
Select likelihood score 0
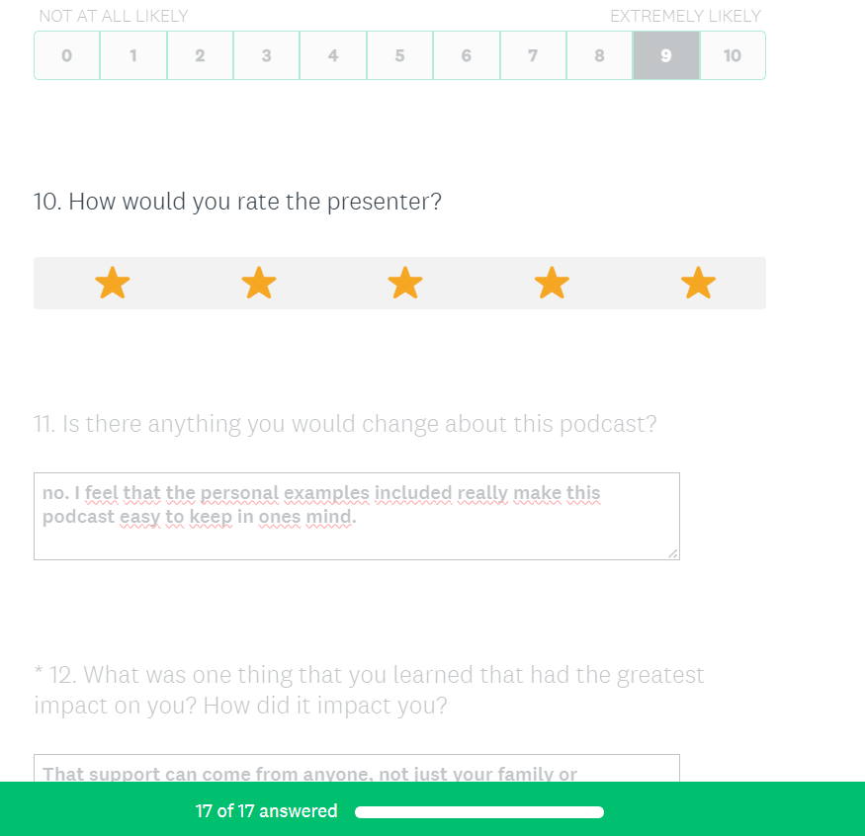point(66,55)
